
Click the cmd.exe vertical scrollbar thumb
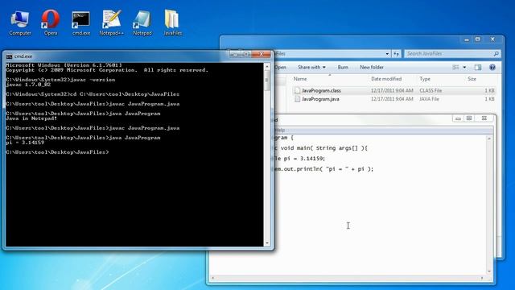coord(266,81)
